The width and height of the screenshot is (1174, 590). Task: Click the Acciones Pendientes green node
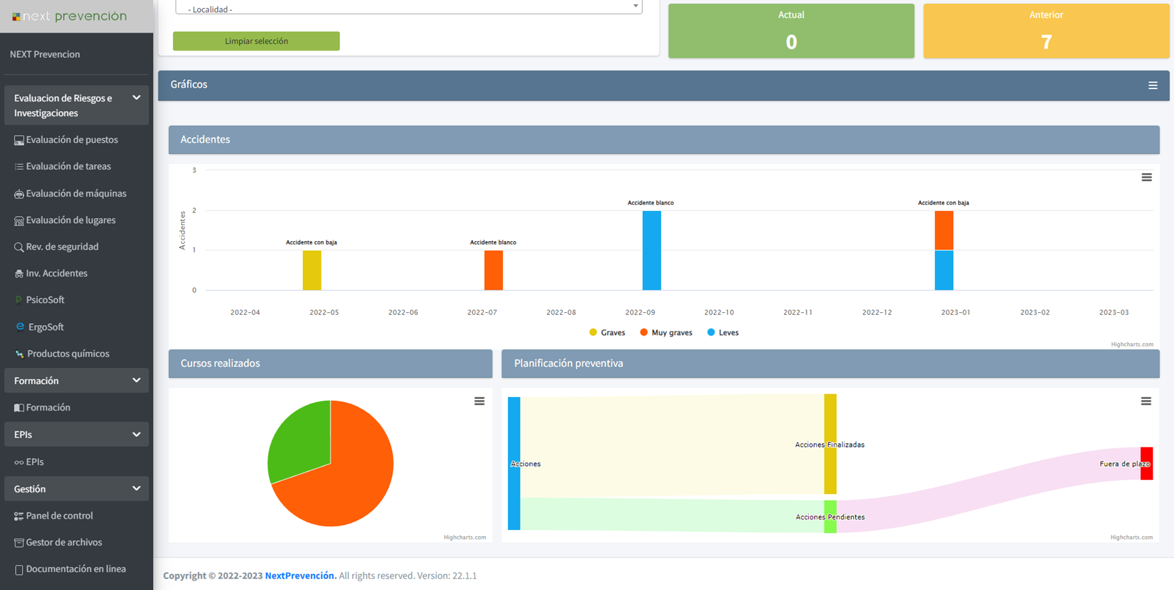[x=830, y=517]
